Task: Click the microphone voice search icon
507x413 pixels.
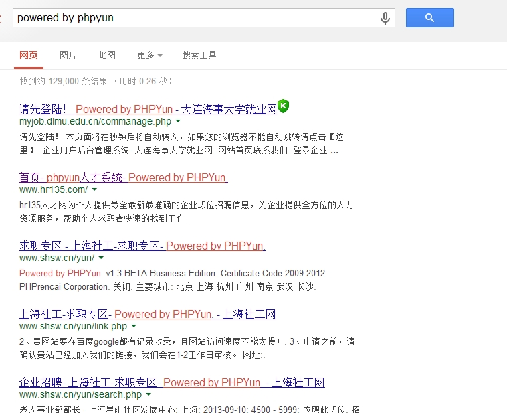Action: [385, 18]
